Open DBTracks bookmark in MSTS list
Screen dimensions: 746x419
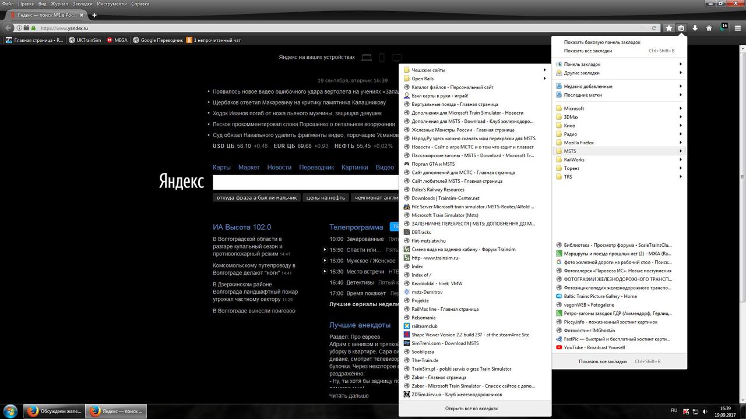pos(421,232)
